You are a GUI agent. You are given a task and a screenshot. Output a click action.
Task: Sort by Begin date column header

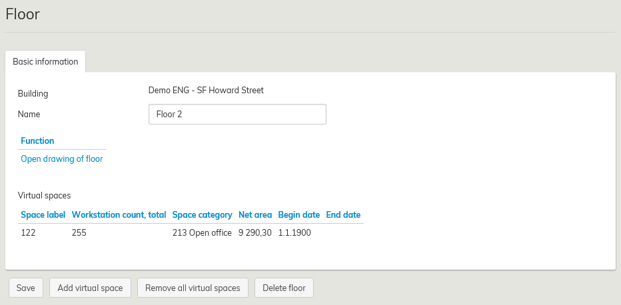tap(299, 215)
